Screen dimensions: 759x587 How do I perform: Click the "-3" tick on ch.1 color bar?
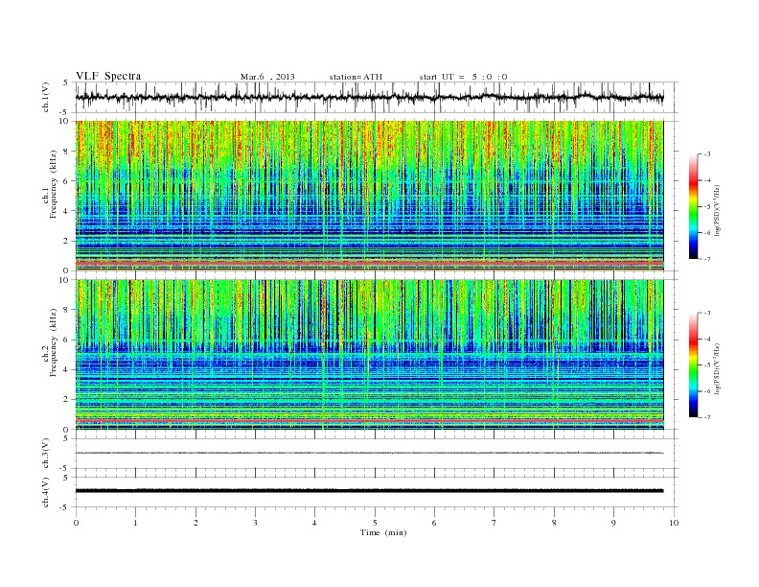point(707,154)
